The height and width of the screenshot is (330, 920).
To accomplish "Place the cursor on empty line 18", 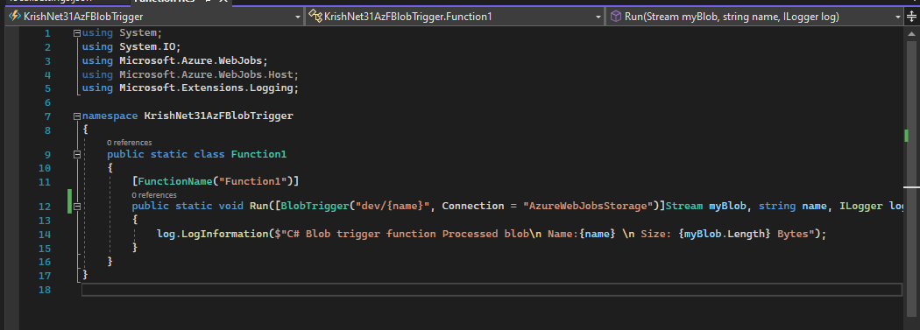I will [491, 290].
